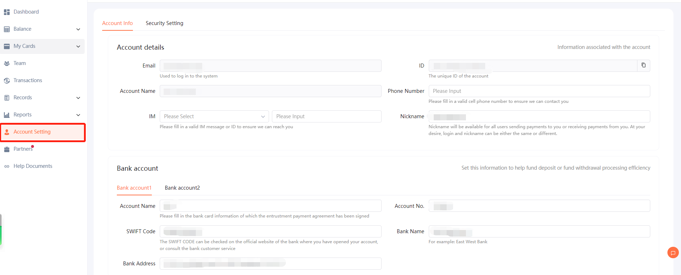The width and height of the screenshot is (681, 275).
Task: Select the Bank account1 tab
Action: click(x=134, y=188)
